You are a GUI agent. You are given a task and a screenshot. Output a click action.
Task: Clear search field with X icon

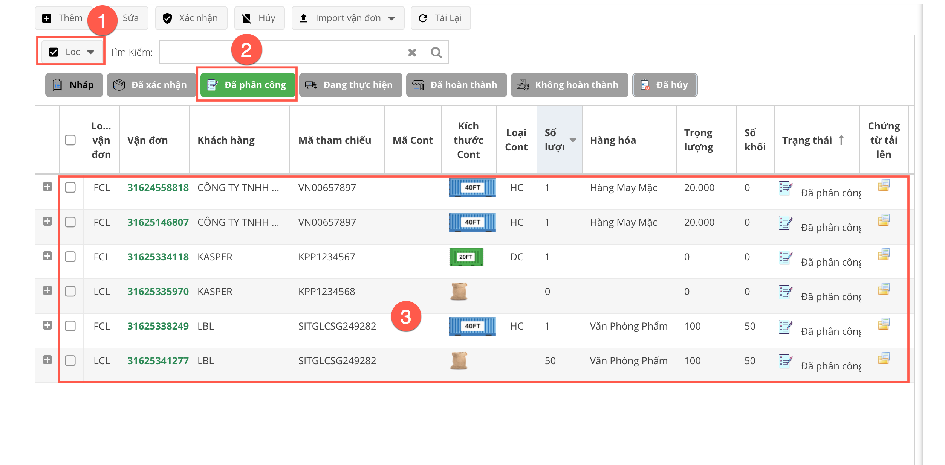(412, 52)
